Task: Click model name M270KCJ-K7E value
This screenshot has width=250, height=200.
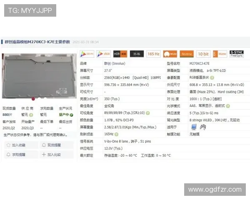Action: [x=200, y=63]
